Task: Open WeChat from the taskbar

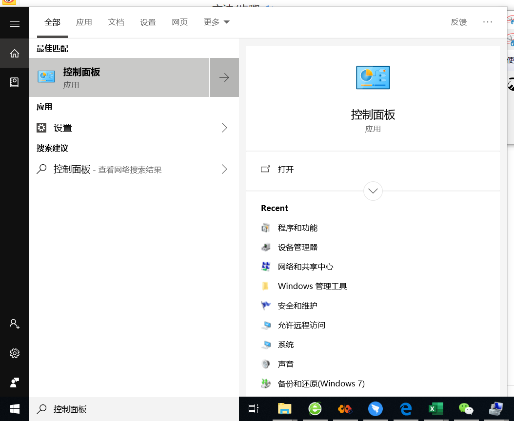Action: pos(466,408)
